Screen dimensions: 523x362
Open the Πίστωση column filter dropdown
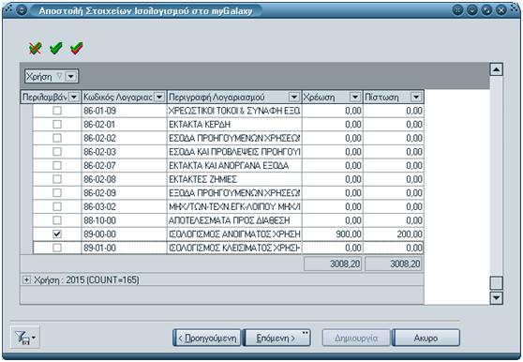pyautogui.click(x=416, y=98)
